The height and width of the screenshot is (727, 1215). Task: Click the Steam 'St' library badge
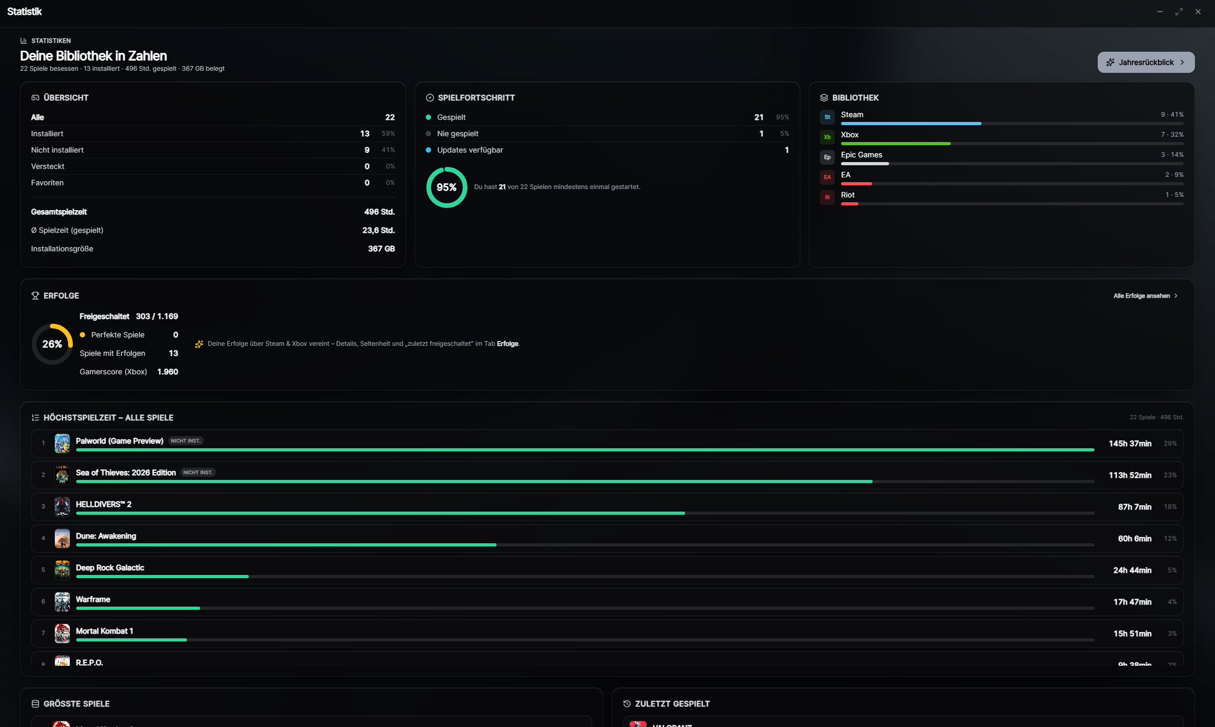827,117
